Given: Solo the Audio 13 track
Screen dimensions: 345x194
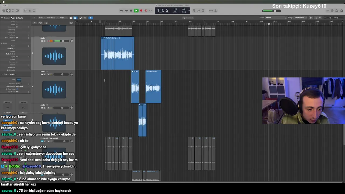Looking at the screenshot, I should point(45,108).
